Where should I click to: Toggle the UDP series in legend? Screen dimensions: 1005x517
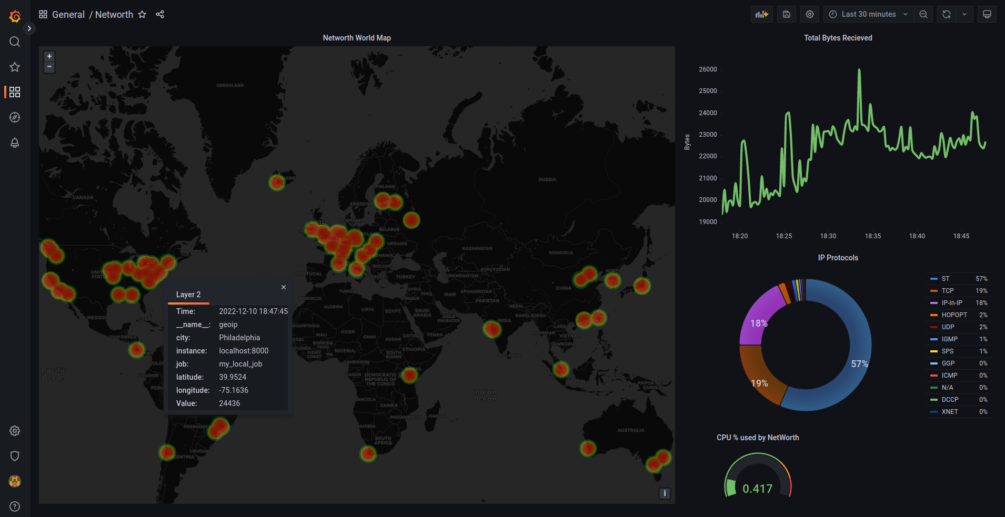(948, 327)
